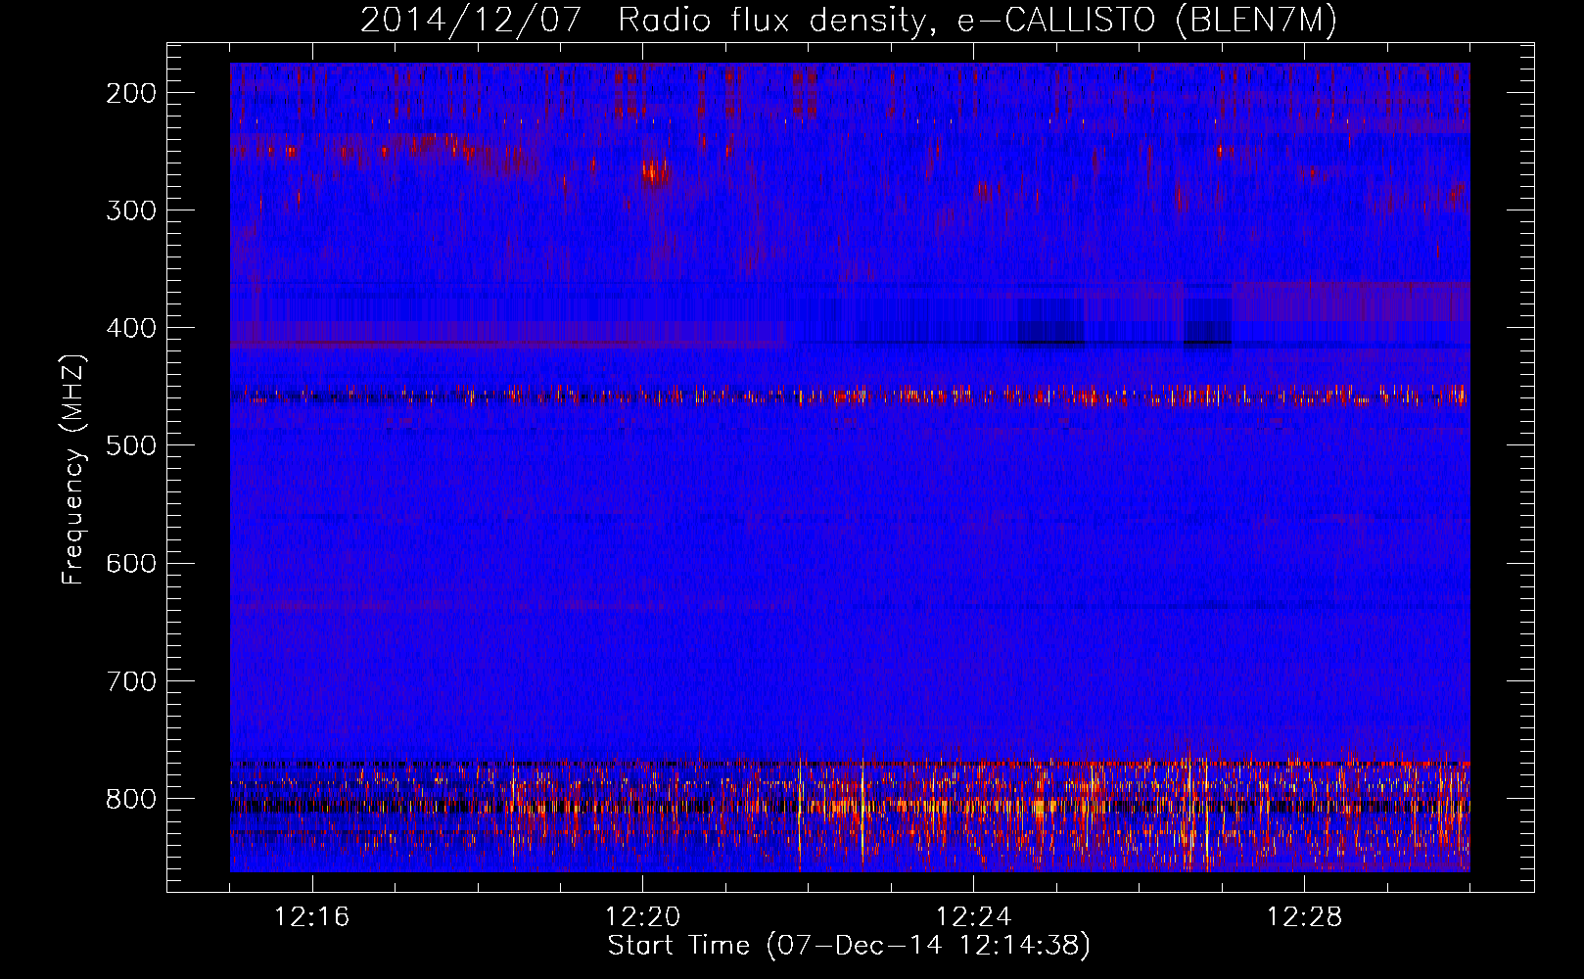Click the 12:20 time axis label
The width and height of the screenshot is (1584, 979).
(643, 917)
